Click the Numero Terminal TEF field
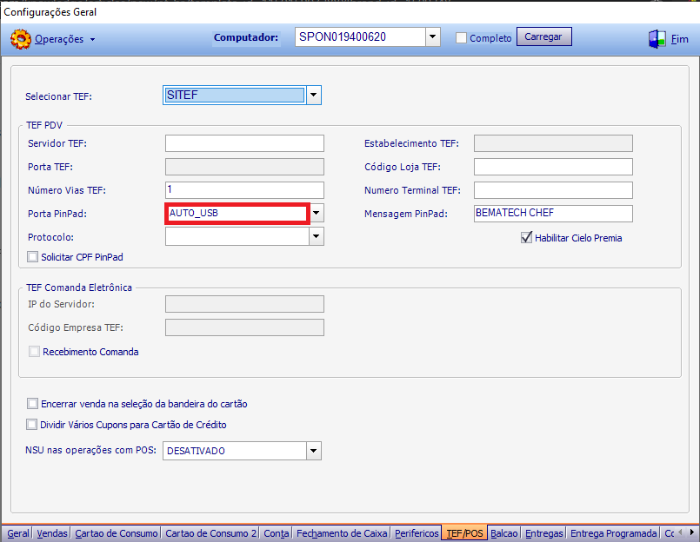 point(553,190)
